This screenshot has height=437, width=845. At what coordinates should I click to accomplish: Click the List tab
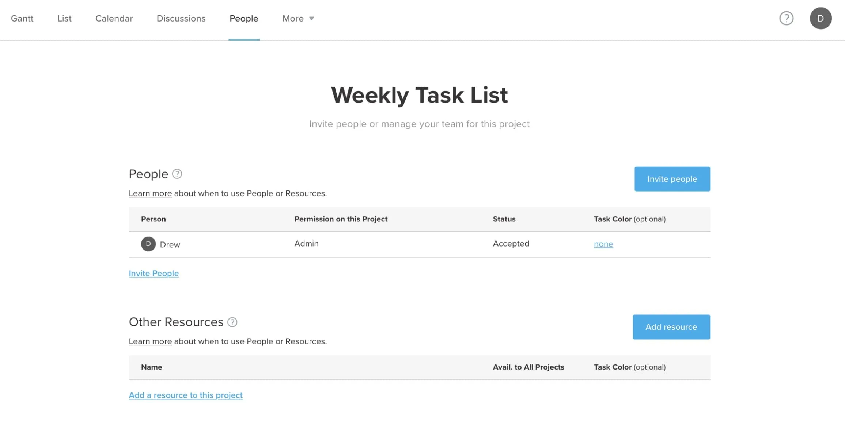pos(64,18)
